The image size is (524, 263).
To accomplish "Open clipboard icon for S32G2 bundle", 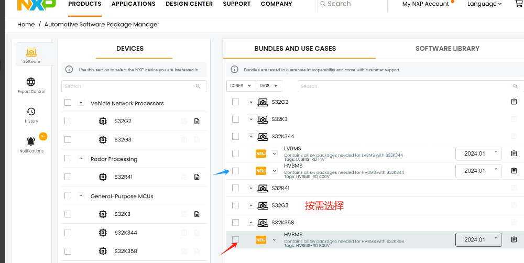I will pos(514,102).
